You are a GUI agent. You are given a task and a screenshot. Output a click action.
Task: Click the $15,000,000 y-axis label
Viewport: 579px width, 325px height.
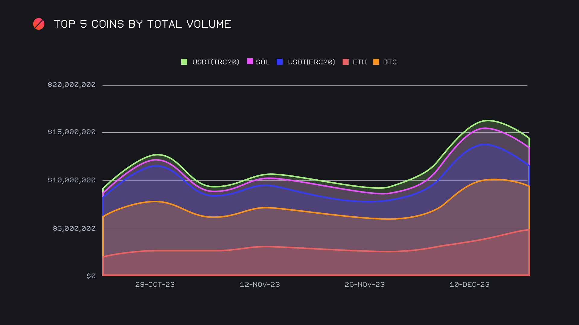pyautogui.click(x=72, y=132)
